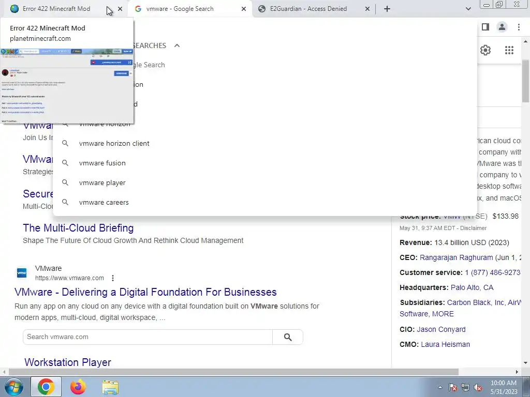Open the 'Workstation Player' sitelink
The image size is (530, 397).
(68, 362)
